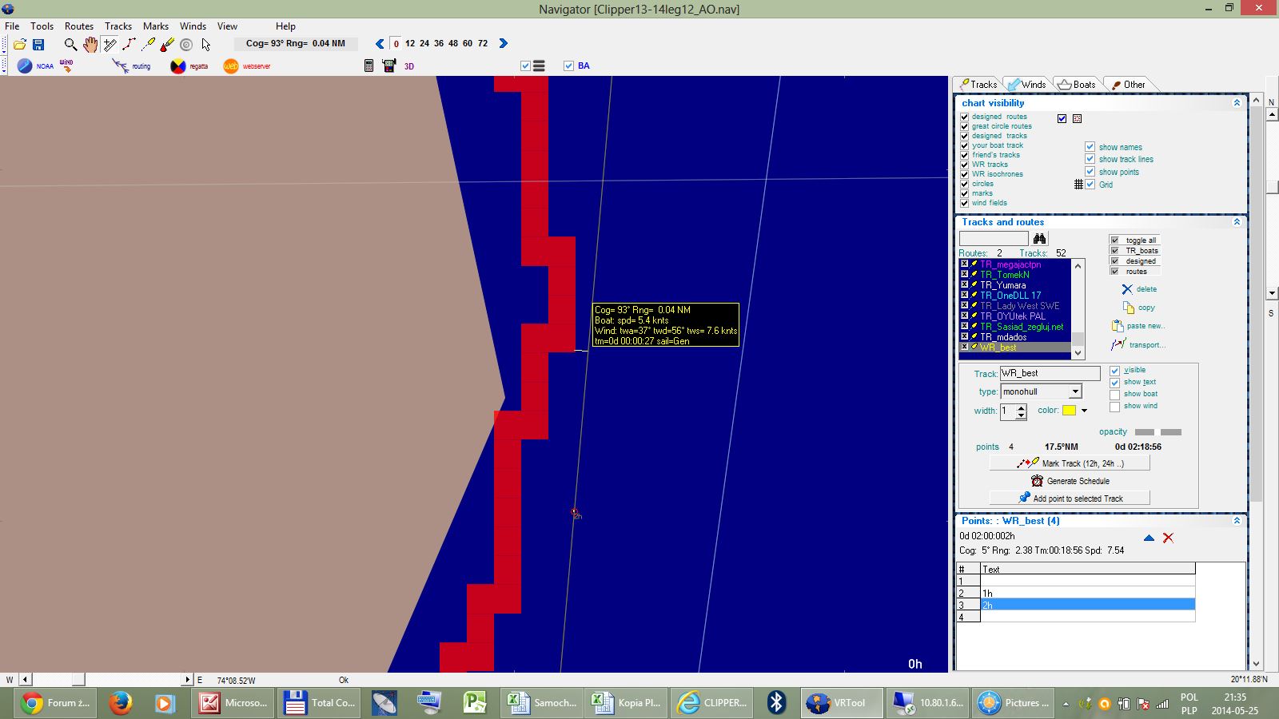
Task: Open the Winds menu
Action: [x=193, y=26]
